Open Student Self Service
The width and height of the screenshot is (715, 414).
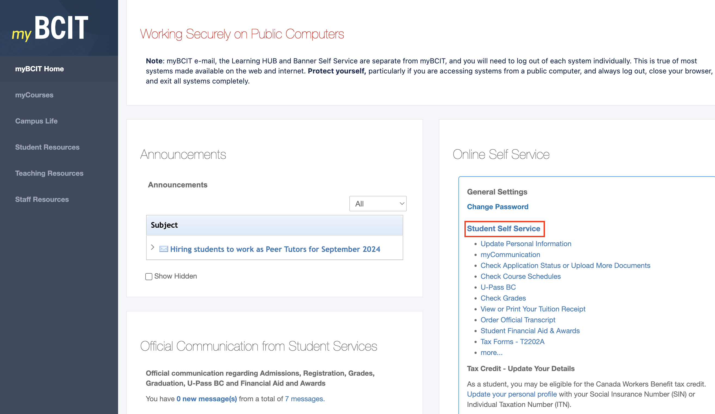504,228
